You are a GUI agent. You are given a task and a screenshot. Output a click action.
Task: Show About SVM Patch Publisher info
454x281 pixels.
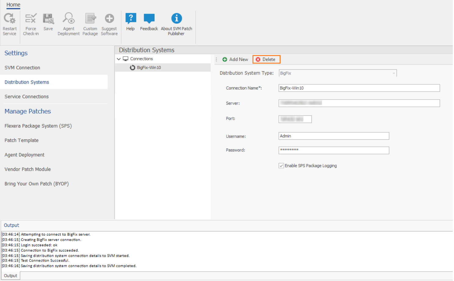(176, 19)
